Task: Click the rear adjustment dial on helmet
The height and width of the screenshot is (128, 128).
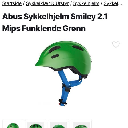Action: point(85,77)
